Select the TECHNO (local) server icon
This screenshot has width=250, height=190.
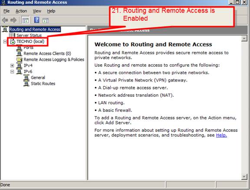pos(13,42)
